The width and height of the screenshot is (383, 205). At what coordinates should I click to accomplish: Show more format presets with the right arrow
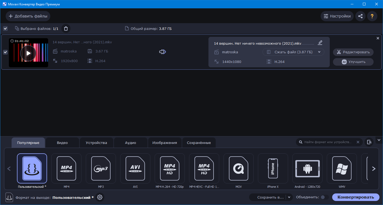374,169
